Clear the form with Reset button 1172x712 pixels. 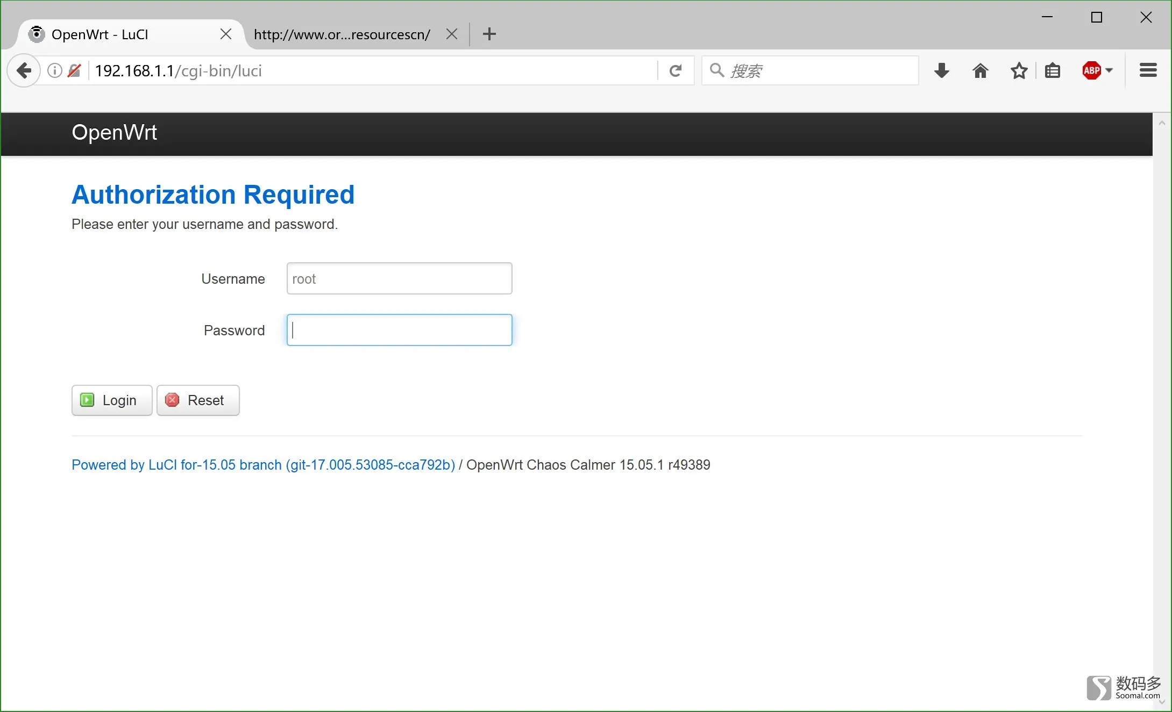tap(198, 400)
